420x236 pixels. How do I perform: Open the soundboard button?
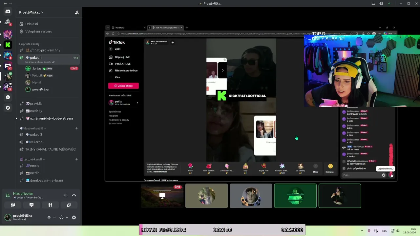(x=69, y=205)
